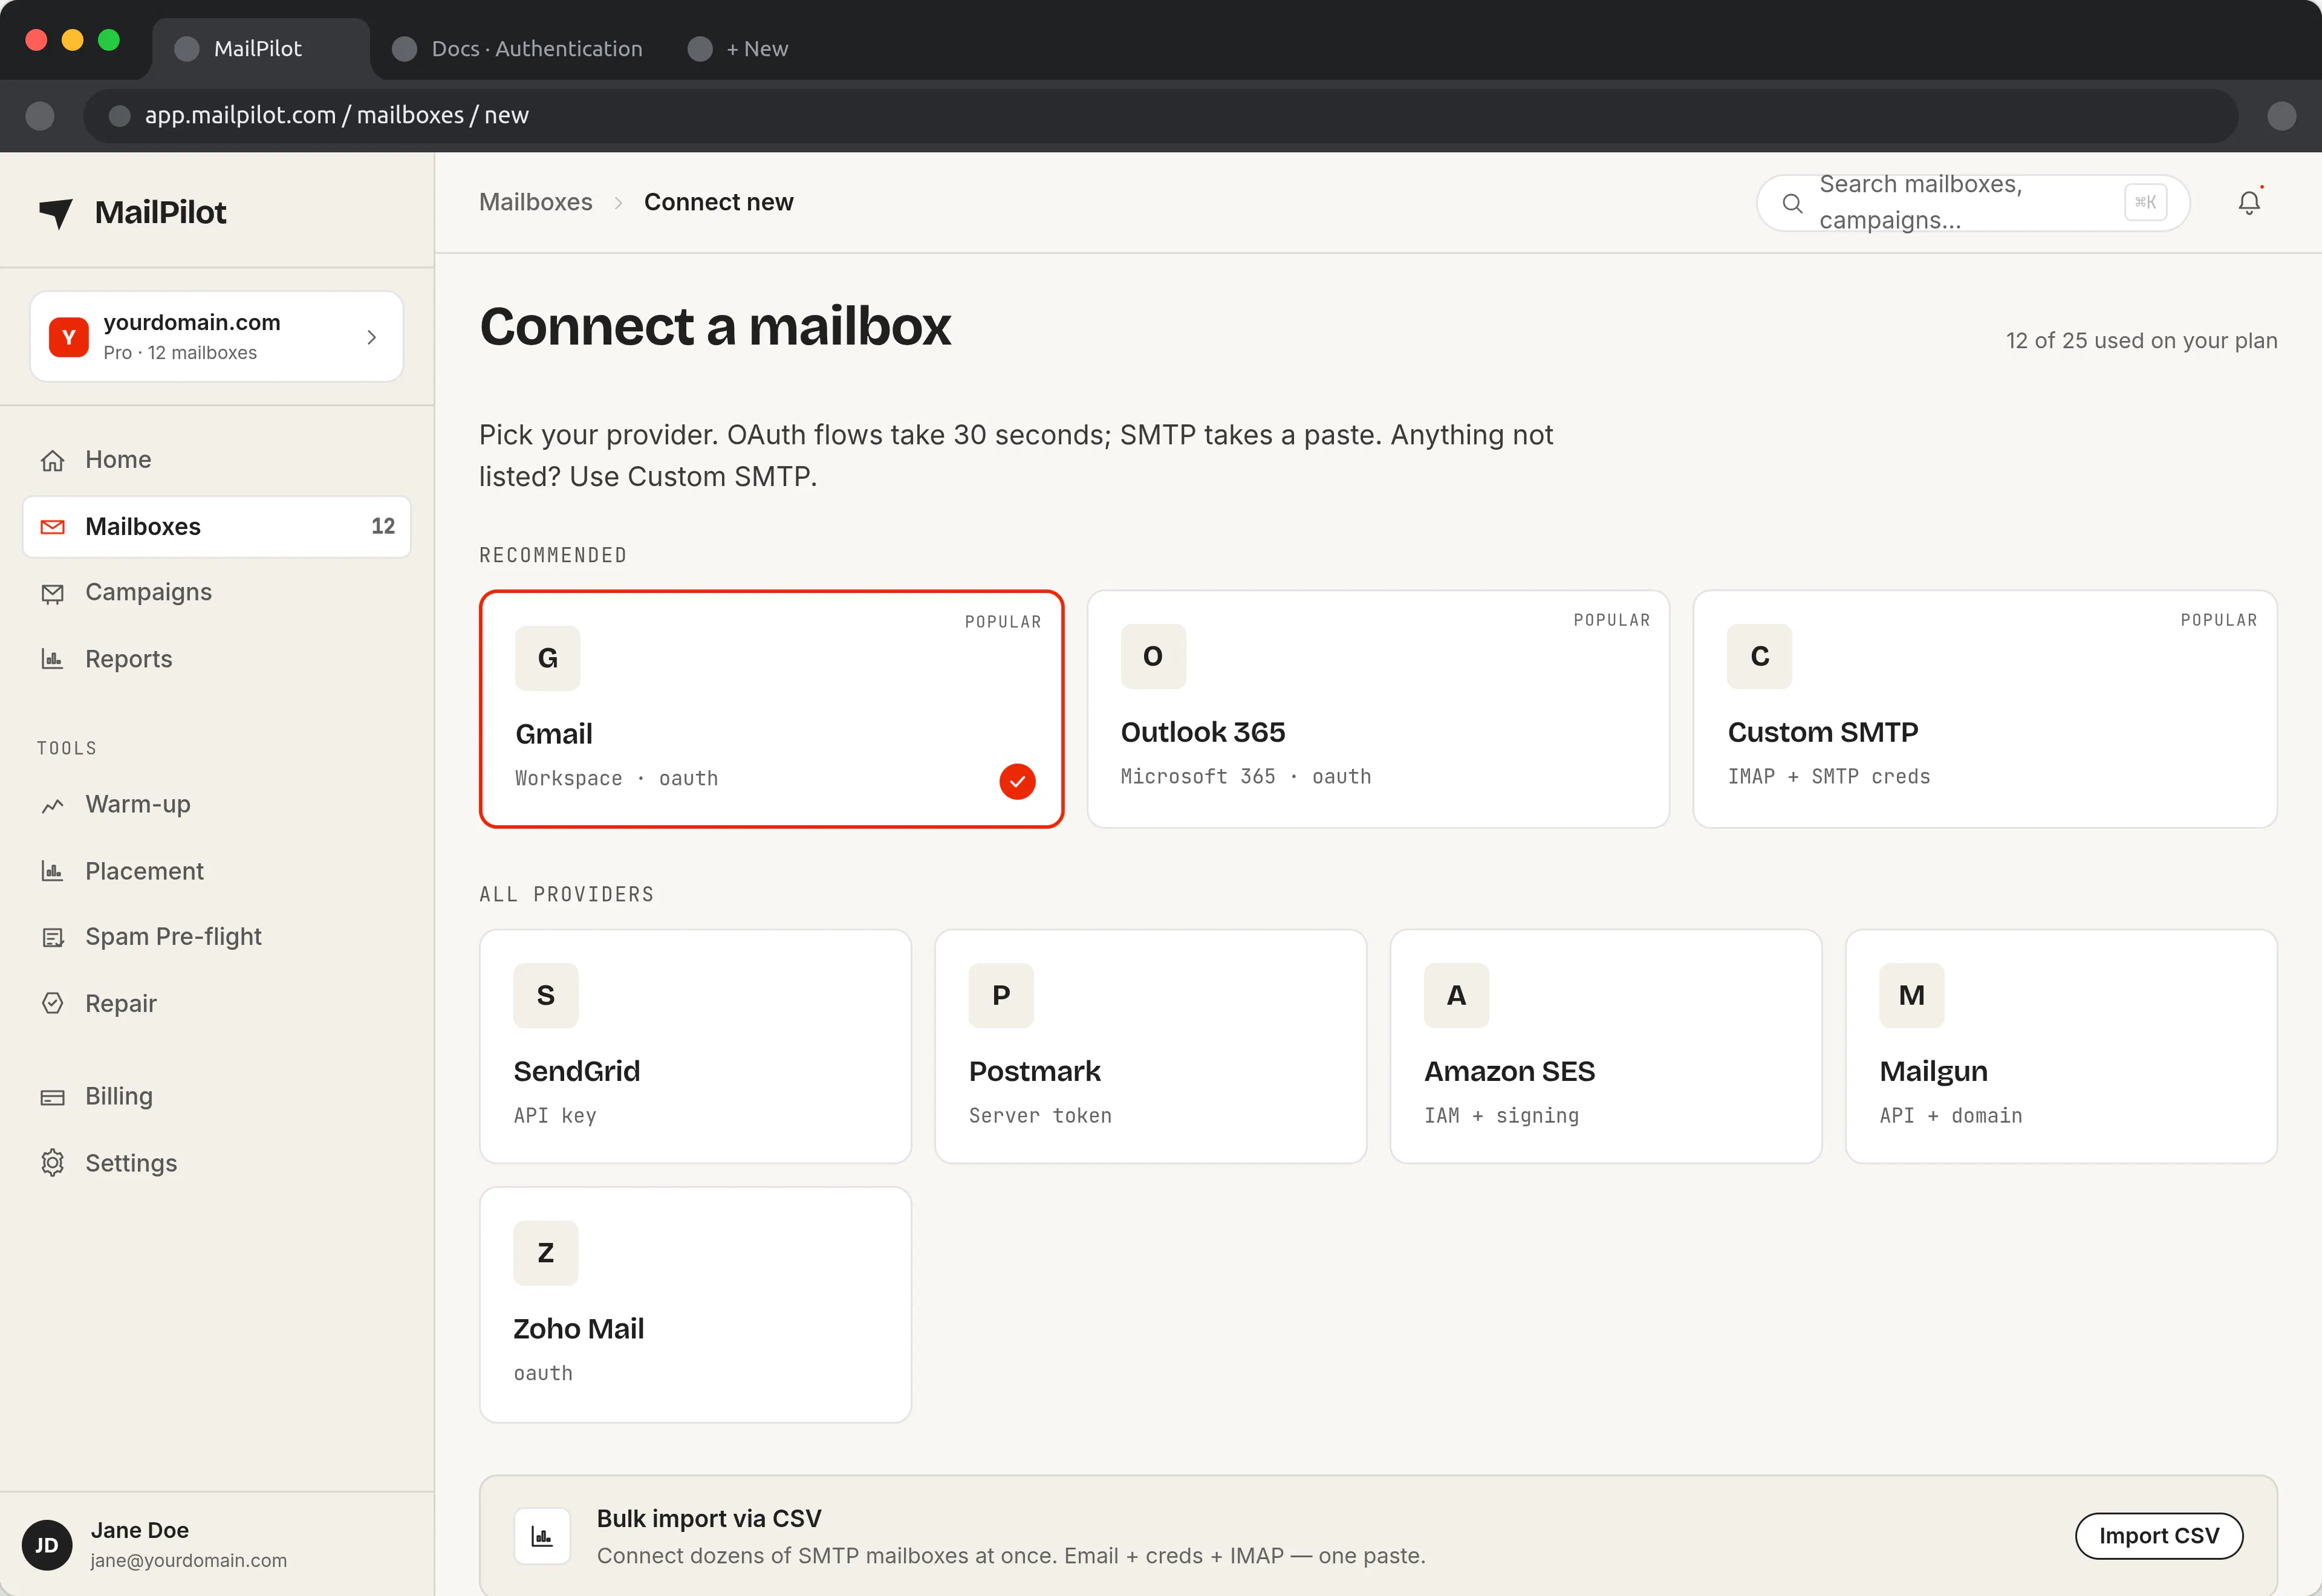Click the Warm-up trend line icon
Image resolution: width=2322 pixels, height=1596 pixels.
pos(53,805)
